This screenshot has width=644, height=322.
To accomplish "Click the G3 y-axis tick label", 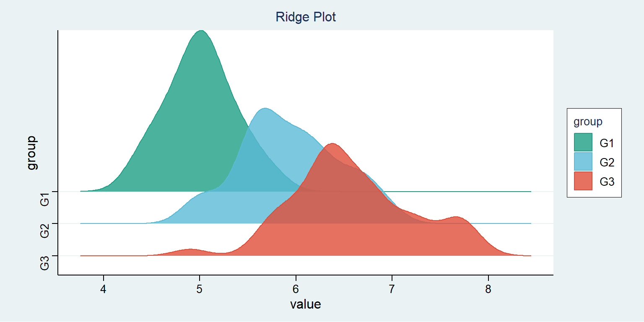I will [45, 264].
